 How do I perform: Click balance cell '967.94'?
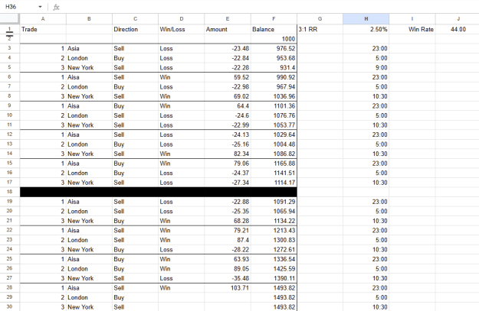(274, 87)
